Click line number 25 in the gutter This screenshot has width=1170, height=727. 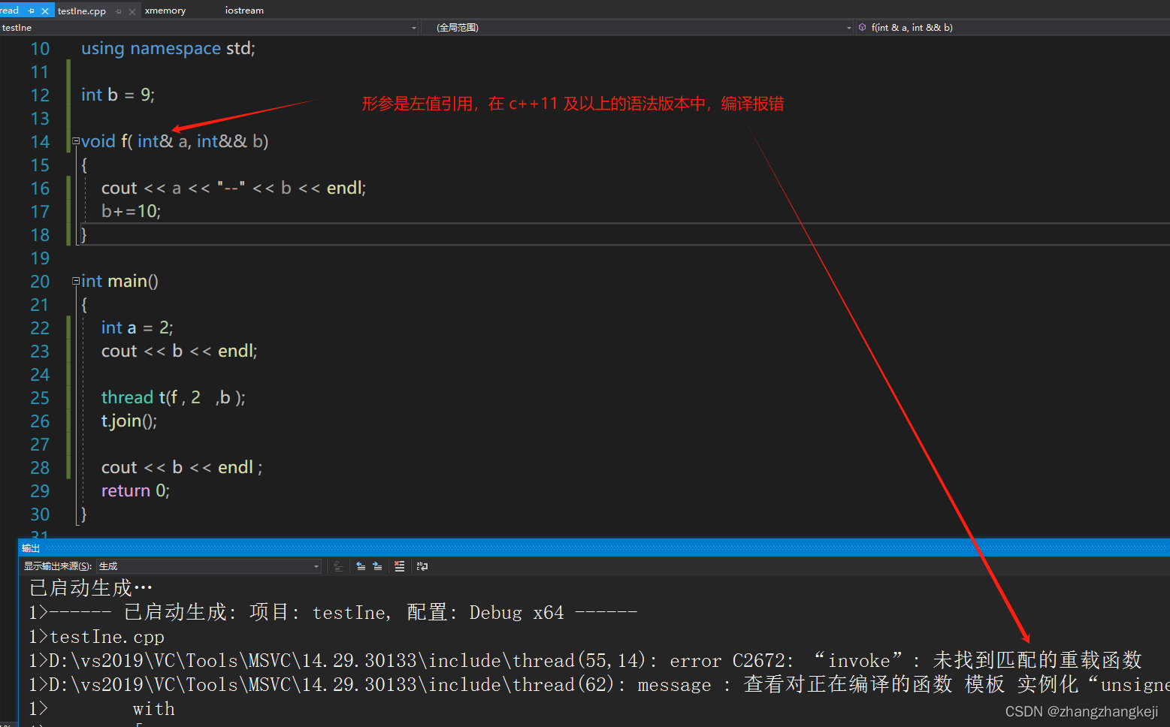tap(40, 398)
